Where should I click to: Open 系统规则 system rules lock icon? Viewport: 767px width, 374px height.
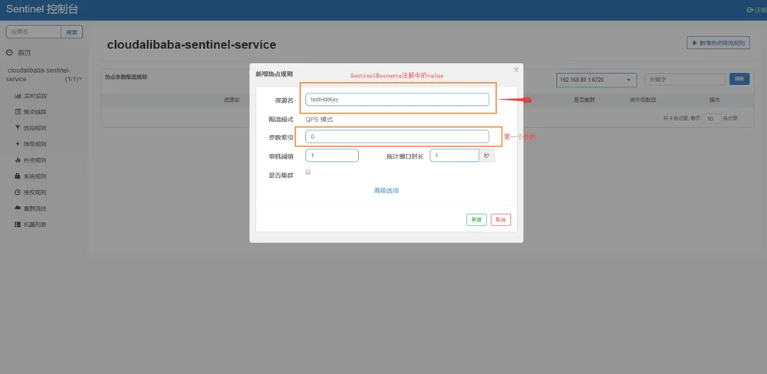[x=18, y=176]
